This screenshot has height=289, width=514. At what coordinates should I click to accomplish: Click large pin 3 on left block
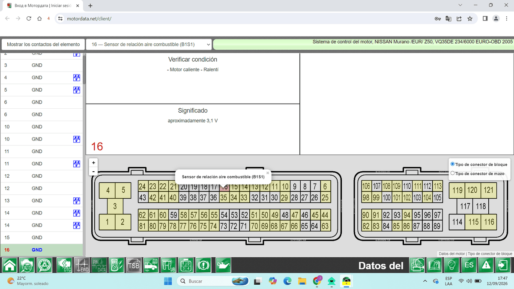pos(115,206)
